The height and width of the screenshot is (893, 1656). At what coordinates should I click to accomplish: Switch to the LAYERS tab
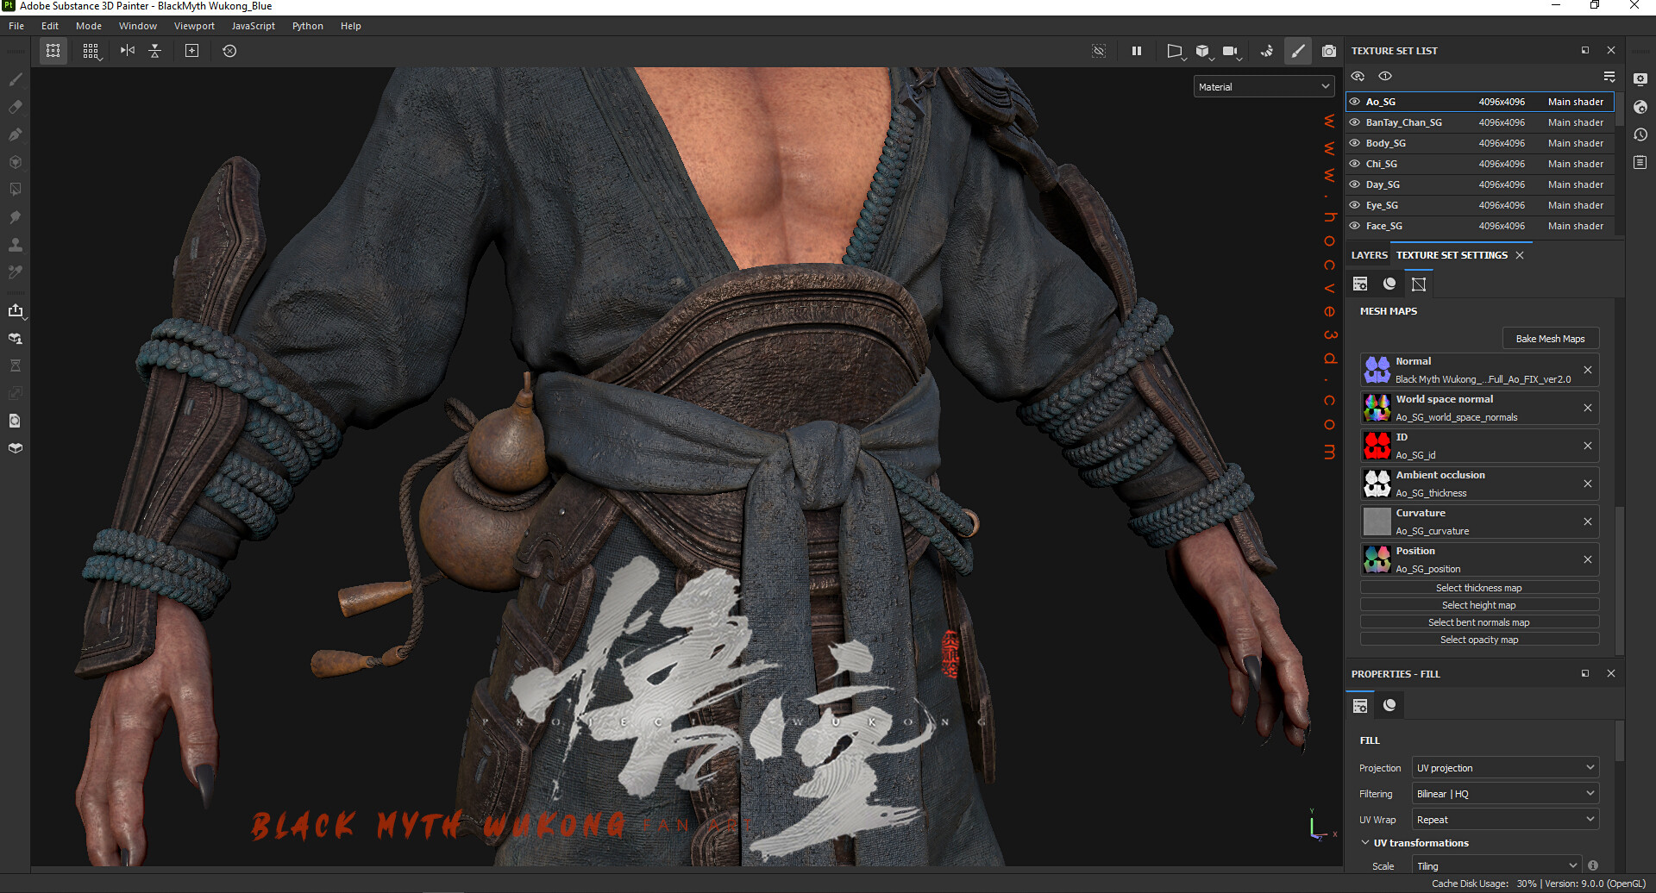[x=1369, y=255]
